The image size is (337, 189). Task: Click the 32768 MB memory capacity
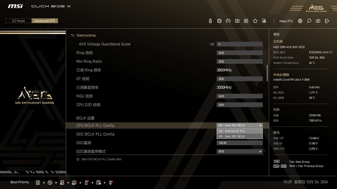pos(315,115)
